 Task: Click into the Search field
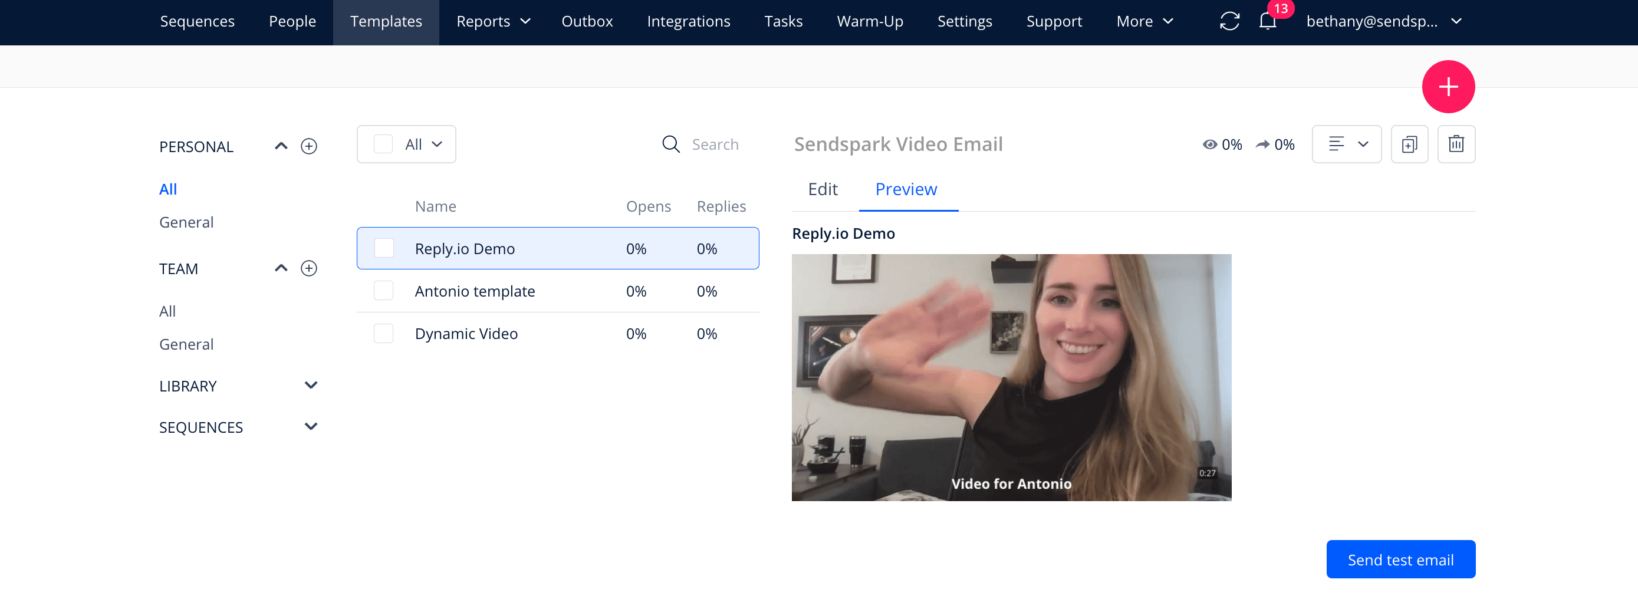[x=715, y=144]
